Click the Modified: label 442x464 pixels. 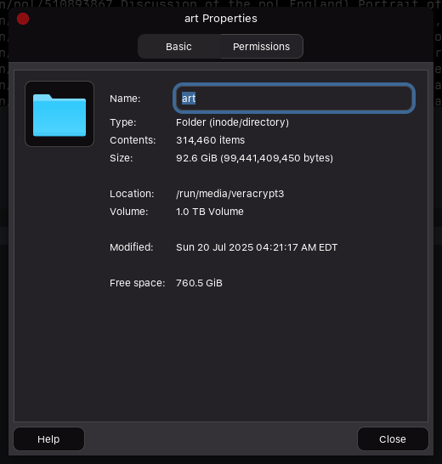(132, 247)
